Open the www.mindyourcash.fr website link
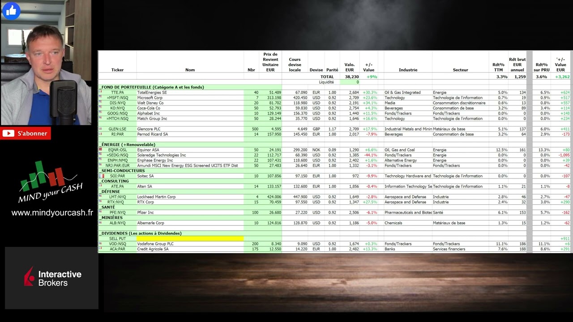The height and width of the screenshot is (322, 573). click(52, 213)
